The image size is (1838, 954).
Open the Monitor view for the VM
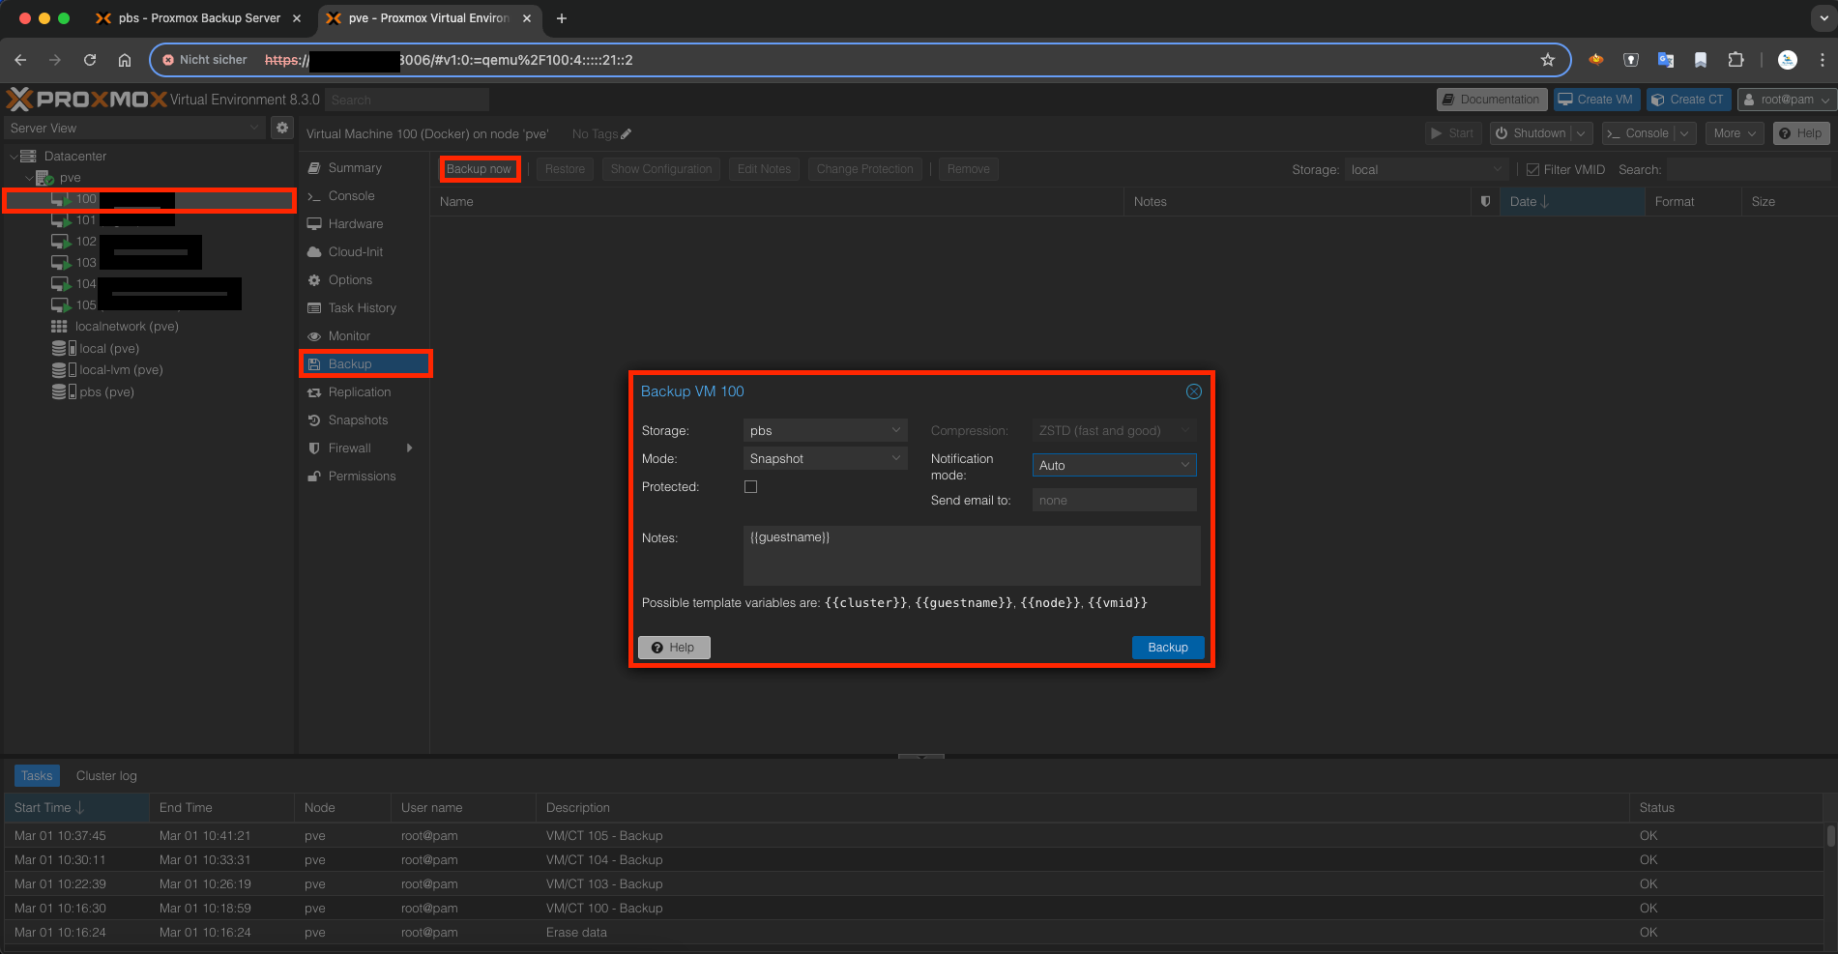[x=348, y=335]
